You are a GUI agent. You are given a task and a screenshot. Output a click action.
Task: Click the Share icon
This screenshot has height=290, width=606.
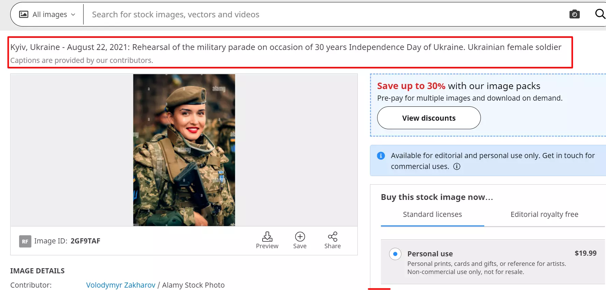(x=332, y=237)
